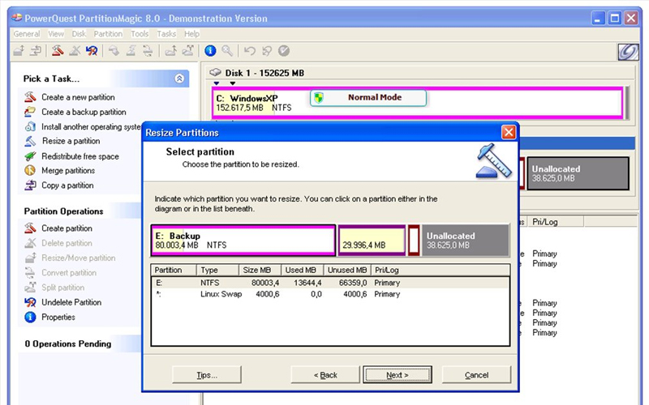
Task: Click the Used MB column header
Action: point(303,270)
